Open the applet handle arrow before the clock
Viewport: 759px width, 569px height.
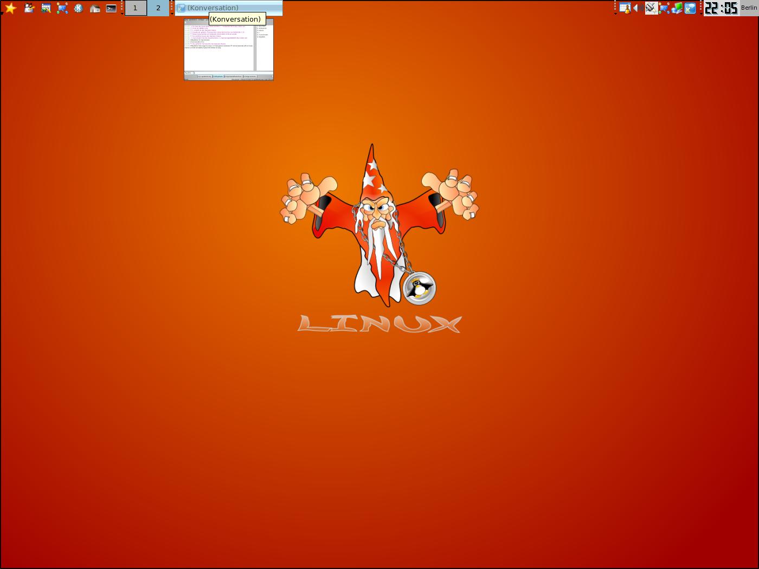(701, 14)
